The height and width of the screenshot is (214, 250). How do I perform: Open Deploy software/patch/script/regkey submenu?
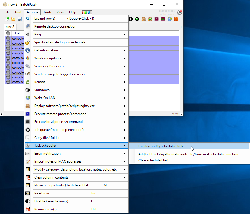[x=76, y=106]
